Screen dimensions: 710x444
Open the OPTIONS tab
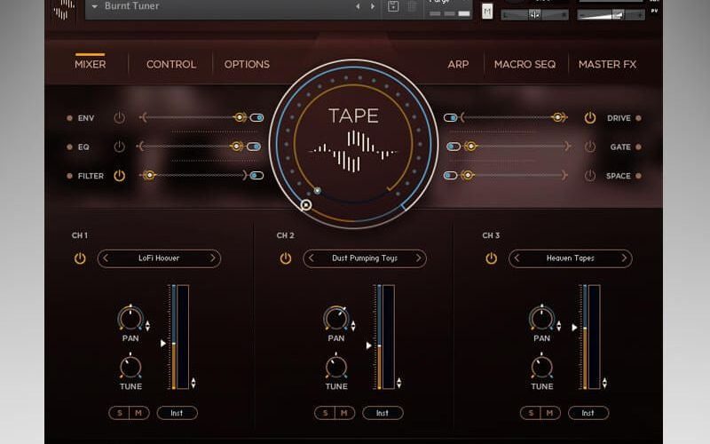247,64
